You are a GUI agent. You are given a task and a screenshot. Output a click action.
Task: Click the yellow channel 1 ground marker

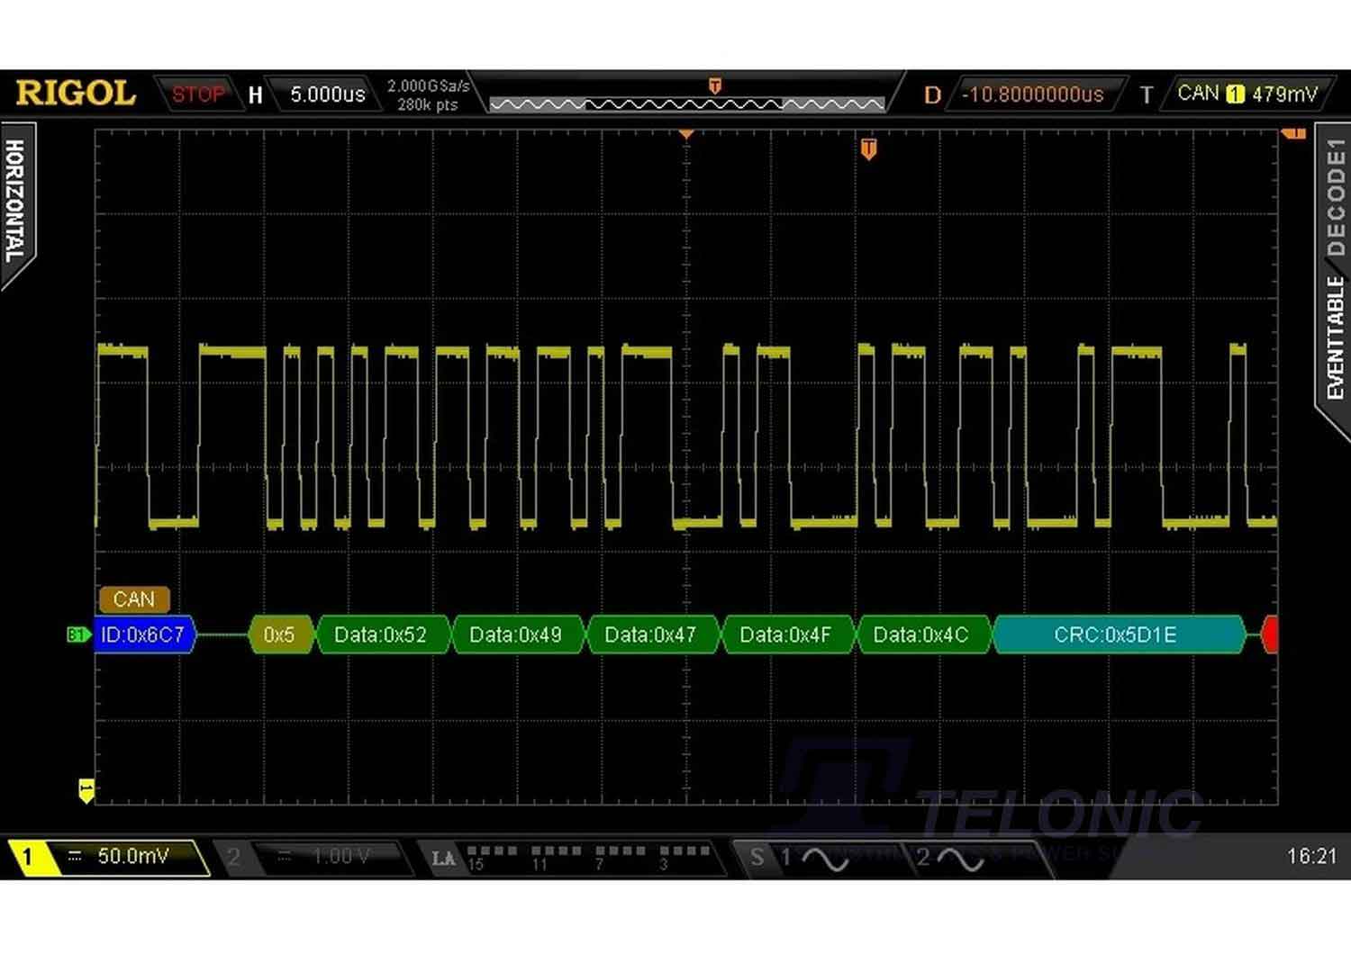click(x=86, y=787)
